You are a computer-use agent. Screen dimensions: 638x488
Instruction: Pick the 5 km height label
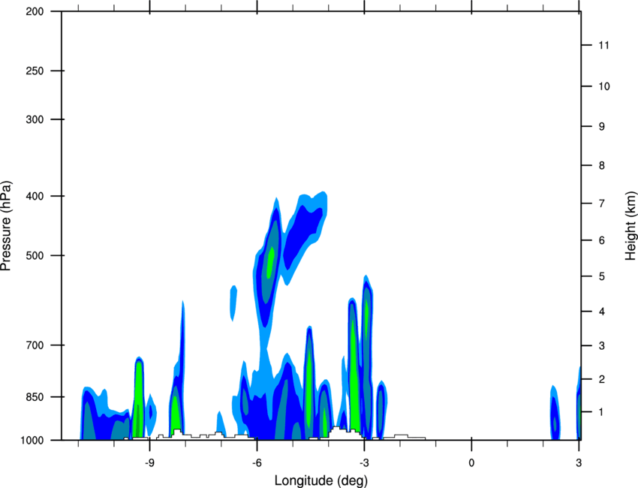602,277
